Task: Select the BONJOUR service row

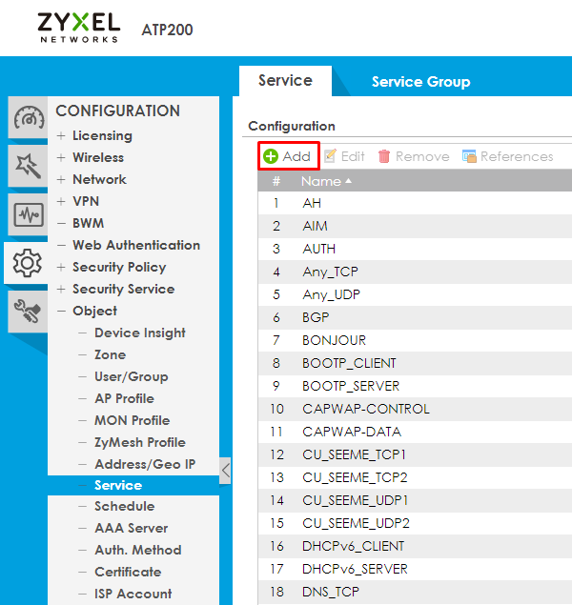Action: pyautogui.click(x=415, y=340)
